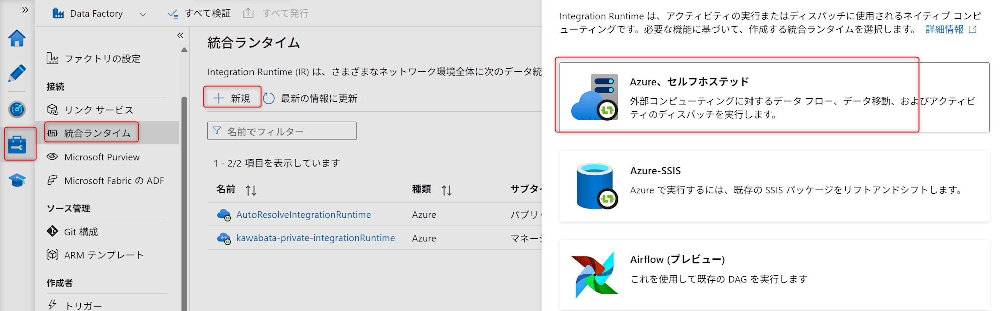1002x311 pixels.
Task: Click the Airflow pinwheel icon
Action: click(595, 275)
